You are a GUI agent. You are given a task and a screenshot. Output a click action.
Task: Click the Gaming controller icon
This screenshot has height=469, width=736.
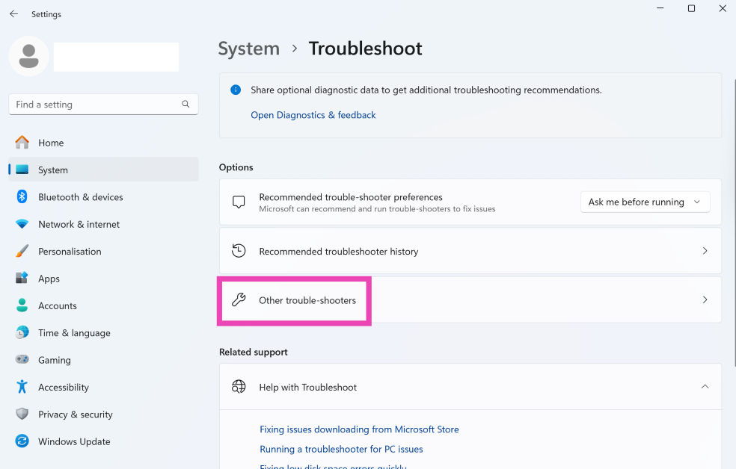[22, 360]
